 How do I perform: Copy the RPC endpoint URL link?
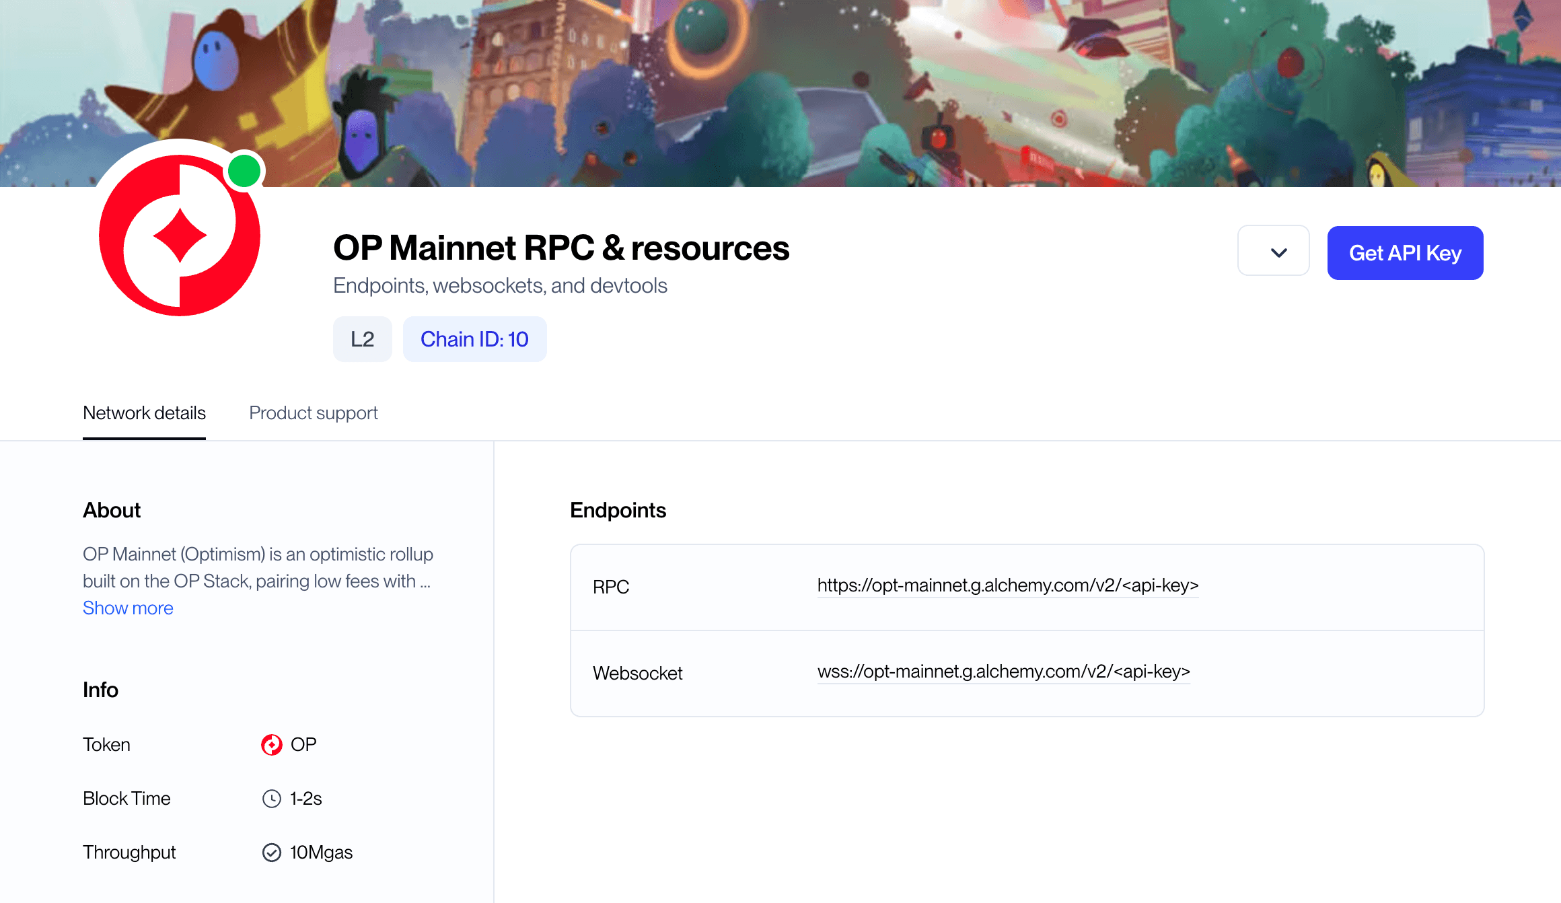1007,586
